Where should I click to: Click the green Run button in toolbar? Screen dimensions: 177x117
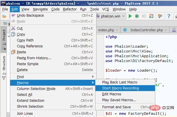tap(130, 16)
